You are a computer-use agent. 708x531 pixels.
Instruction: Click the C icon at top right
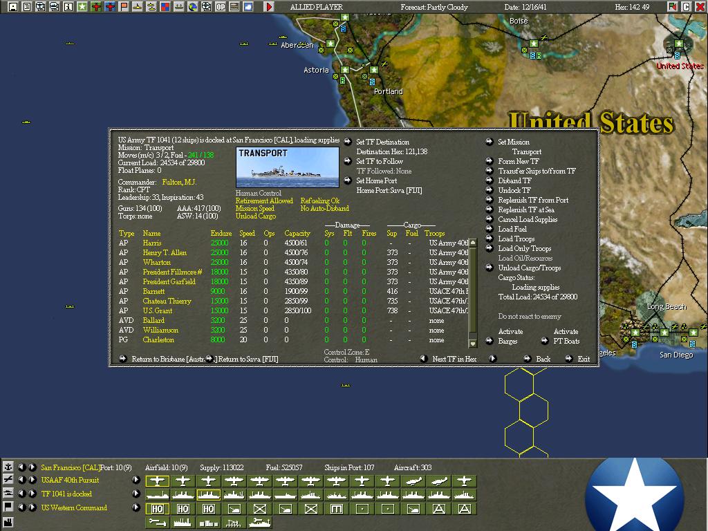(x=687, y=6)
